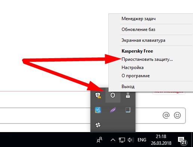Choose Приостановить защиту... option

pyautogui.click(x=147, y=59)
